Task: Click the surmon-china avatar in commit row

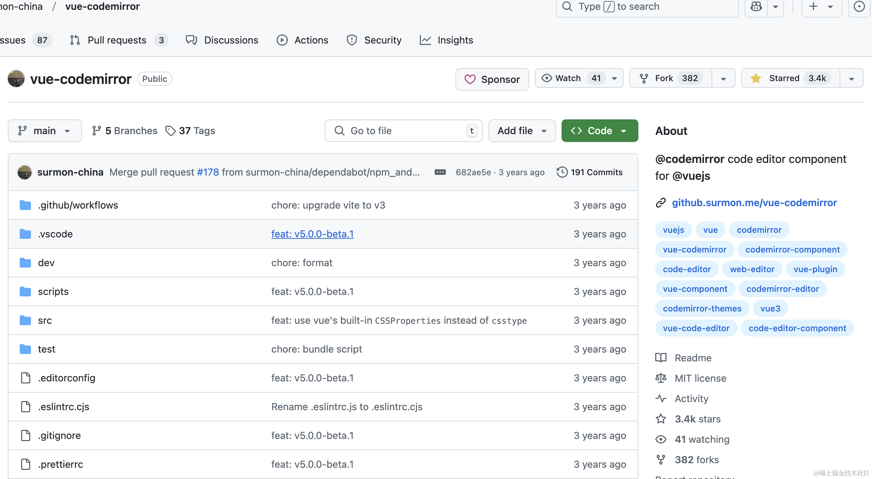Action: coord(25,172)
